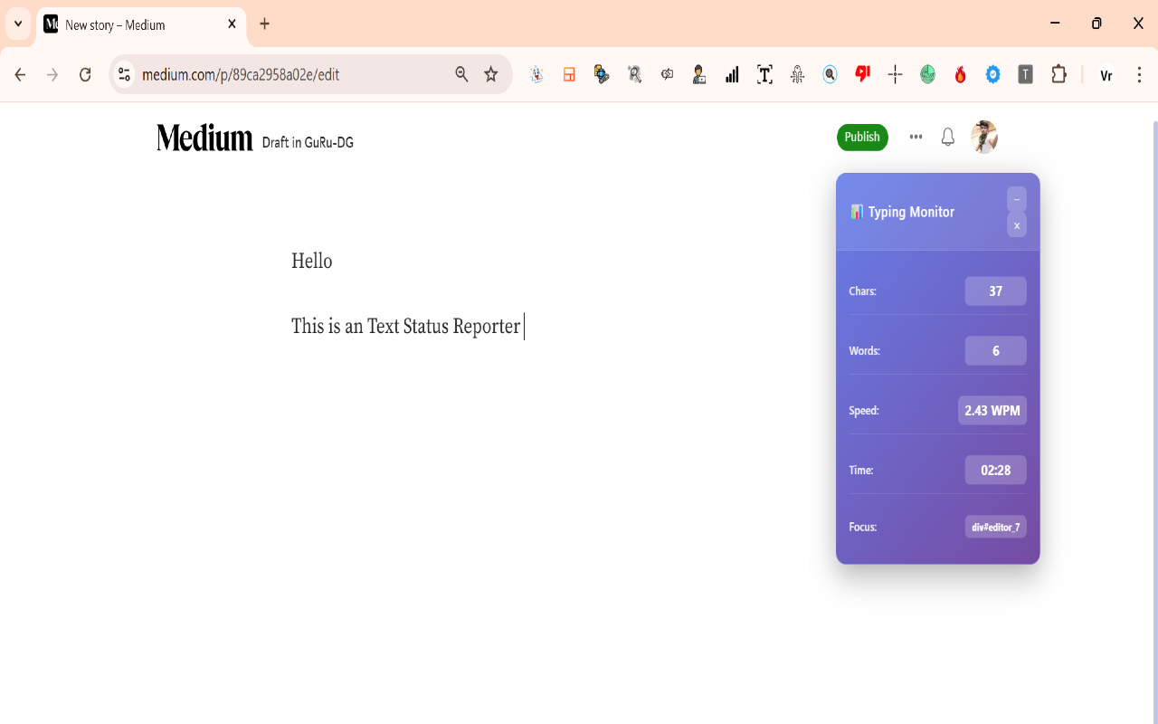Open Chrome's three-dot menu
Image resolution: width=1158 pixels, height=724 pixels.
tap(1139, 75)
